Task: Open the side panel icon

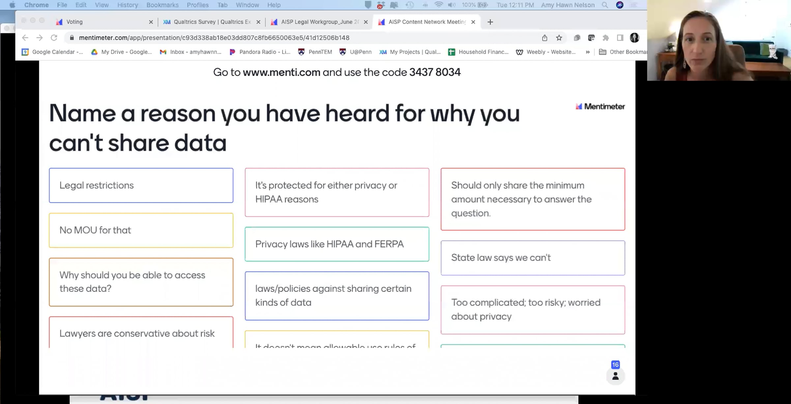Action: click(620, 38)
